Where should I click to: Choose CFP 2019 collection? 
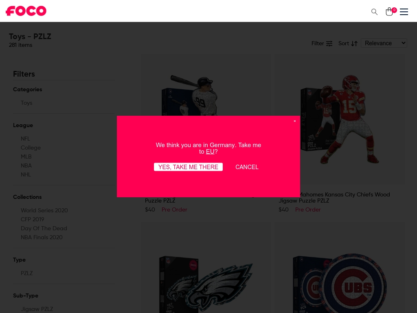point(33,219)
